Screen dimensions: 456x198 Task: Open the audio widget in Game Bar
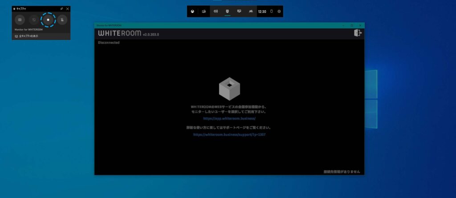click(216, 11)
